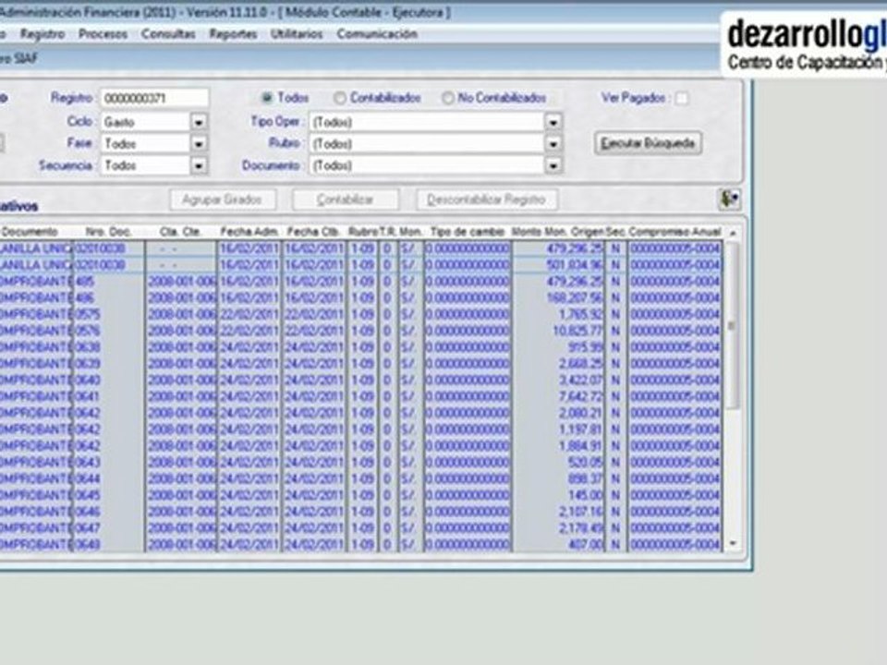This screenshot has height=665, width=887.
Task: Expand the Tipo Oper dropdown
Action: pos(553,122)
